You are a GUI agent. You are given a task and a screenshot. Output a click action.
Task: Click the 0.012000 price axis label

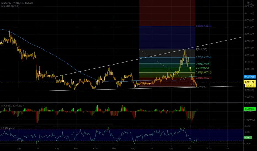[x=250, y=48]
